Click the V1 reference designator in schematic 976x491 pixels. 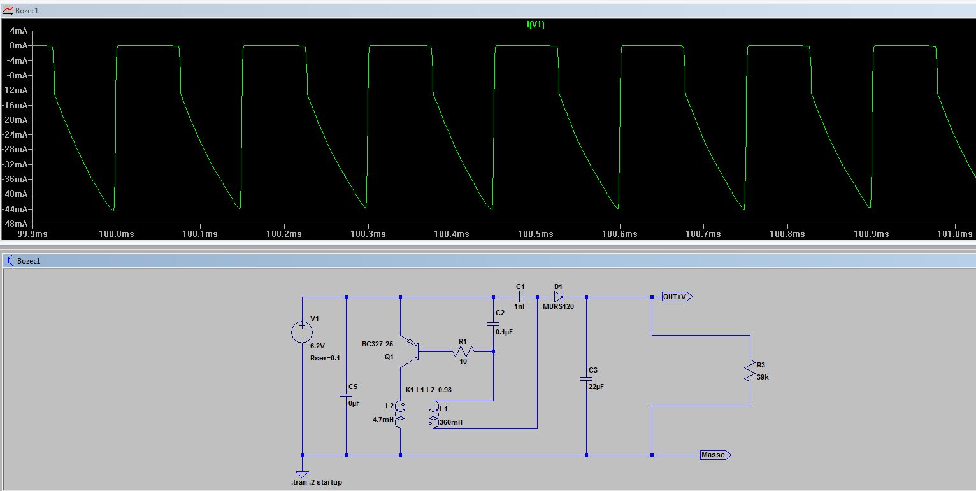[314, 318]
